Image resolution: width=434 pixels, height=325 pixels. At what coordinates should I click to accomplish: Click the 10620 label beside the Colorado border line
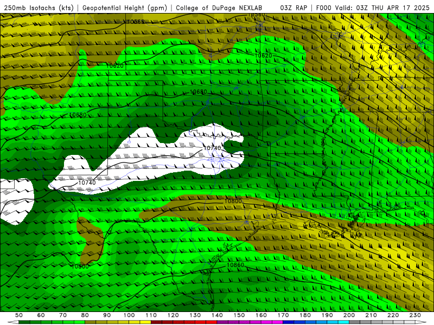pos(115,66)
